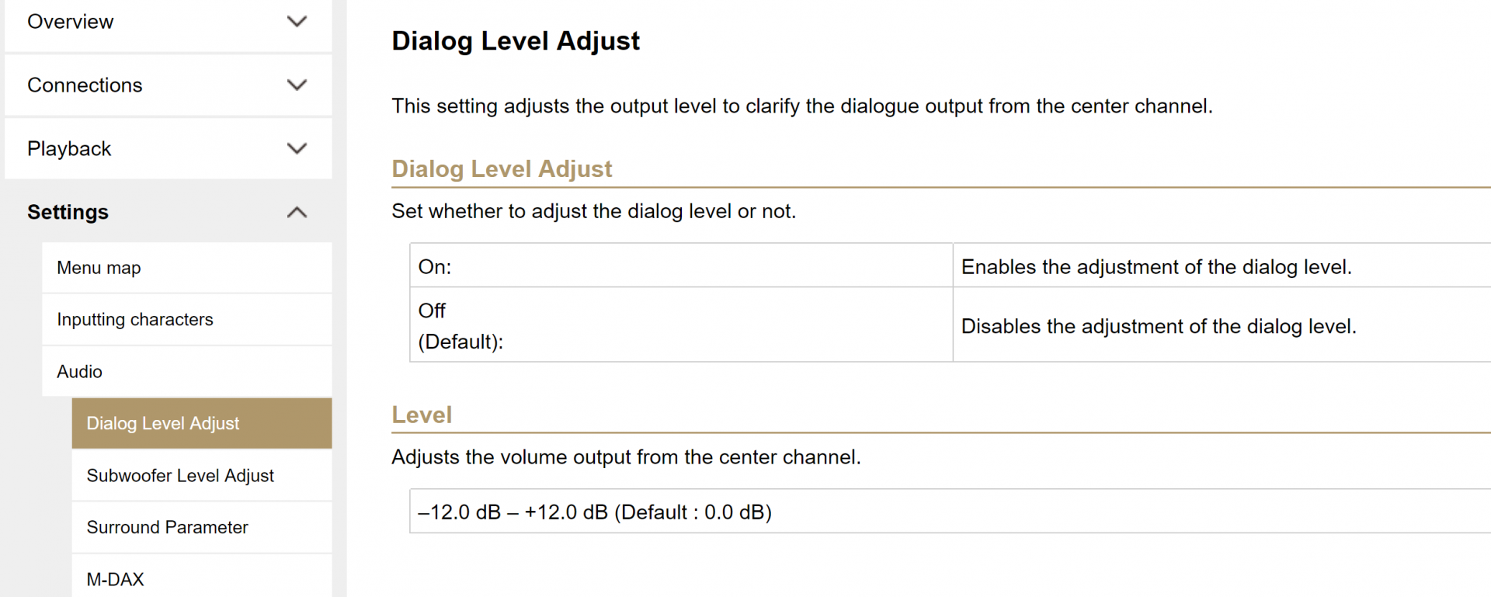Click the Playback down-arrow chevron icon
Viewport: 1491px width, 597px height.
click(x=297, y=149)
